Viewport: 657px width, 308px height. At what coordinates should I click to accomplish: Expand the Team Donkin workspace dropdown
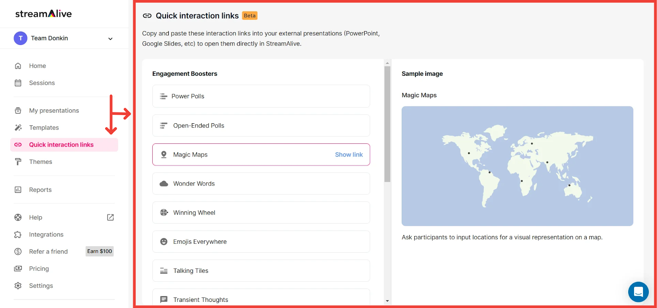tap(110, 38)
